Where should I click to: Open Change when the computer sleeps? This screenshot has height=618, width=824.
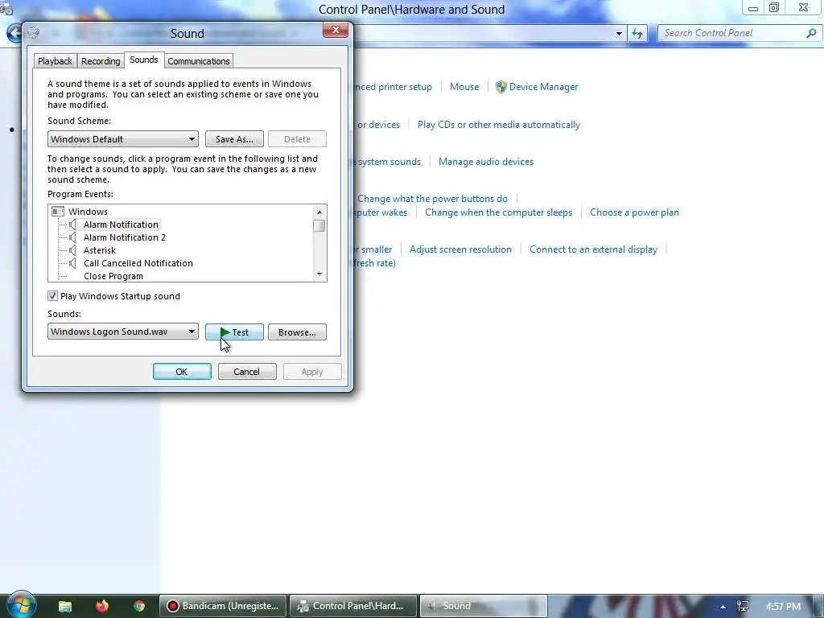tap(499, 212)
